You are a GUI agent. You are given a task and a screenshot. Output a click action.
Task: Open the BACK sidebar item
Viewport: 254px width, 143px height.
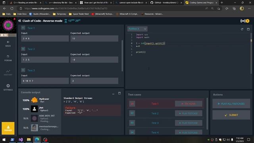coord(8,44)
